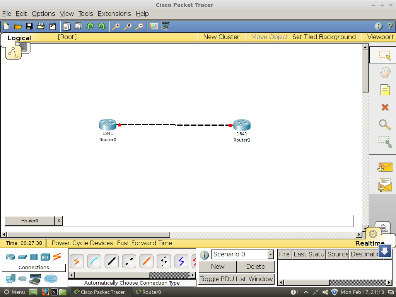Open a file with the folder icon

click(x=18, y=26)
